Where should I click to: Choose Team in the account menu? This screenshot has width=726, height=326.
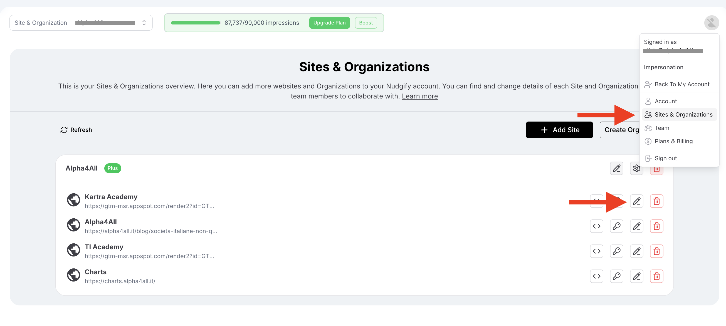point(662,128)
